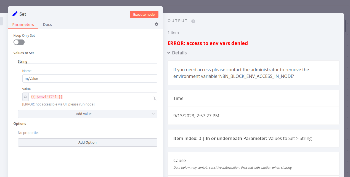Open node settings via gear icon
The height and width of the screenshot is (177, 350).
click(157, 24)
